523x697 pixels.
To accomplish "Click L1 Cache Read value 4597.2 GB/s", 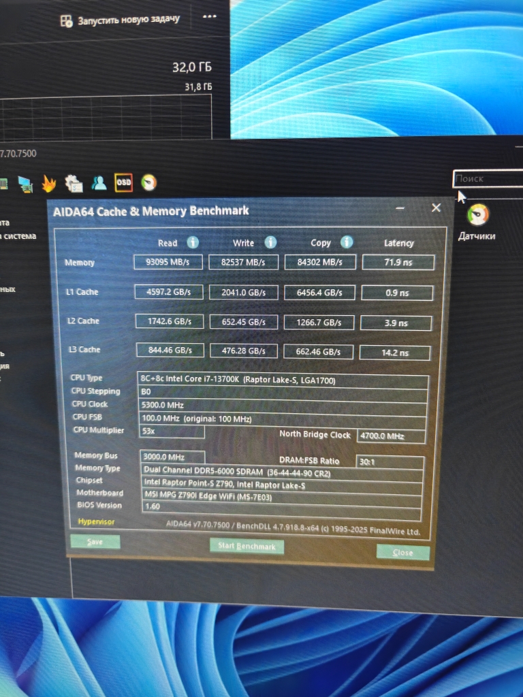I will (x=169, y=292).
